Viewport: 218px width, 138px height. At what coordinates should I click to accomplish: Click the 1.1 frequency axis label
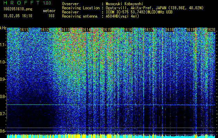point(3,45)
